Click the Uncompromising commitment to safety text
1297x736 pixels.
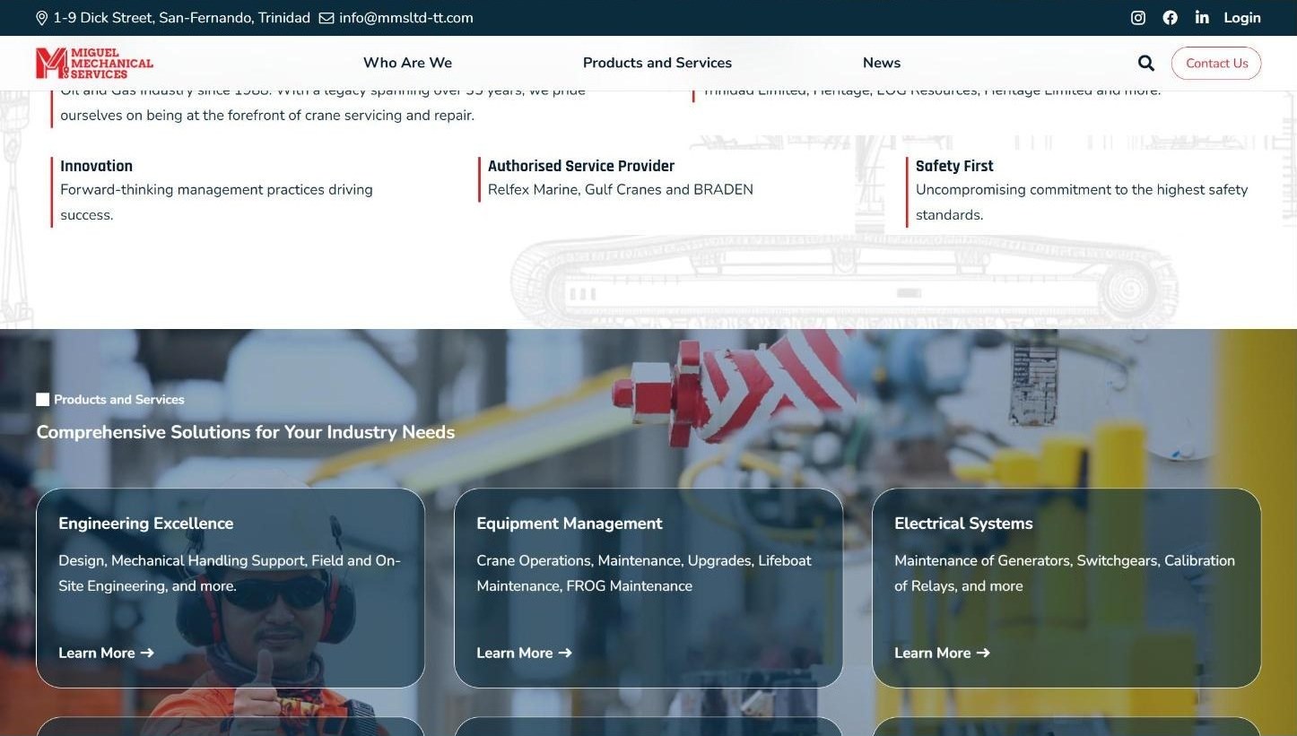(x=1082, y=203)
